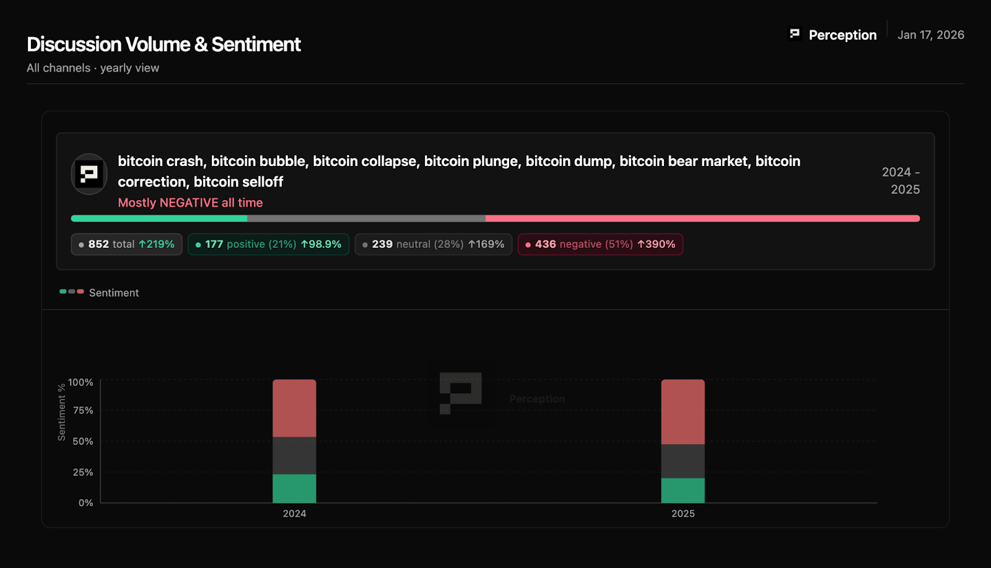The image size is (991, 568).
Task: Select the 852 total stat badge
Action: coord(126,244)
